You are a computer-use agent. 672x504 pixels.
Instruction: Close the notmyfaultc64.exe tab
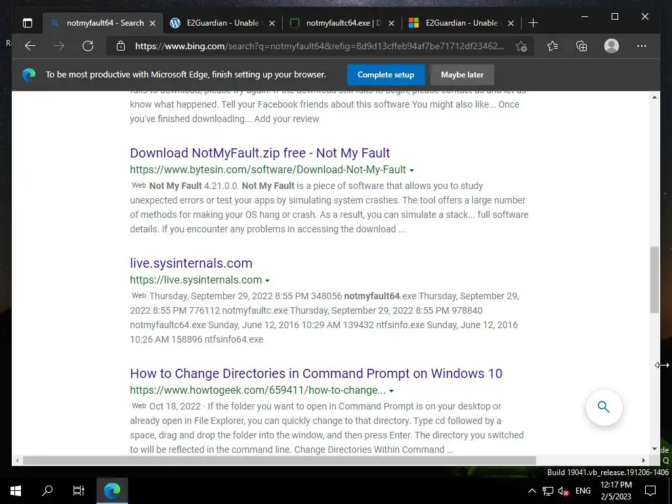point(391,24)
